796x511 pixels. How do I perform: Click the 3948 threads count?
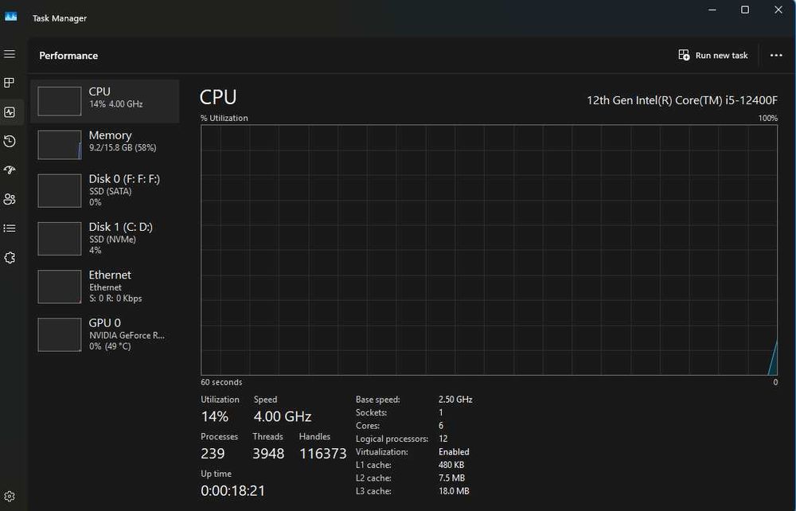[268, 454]
